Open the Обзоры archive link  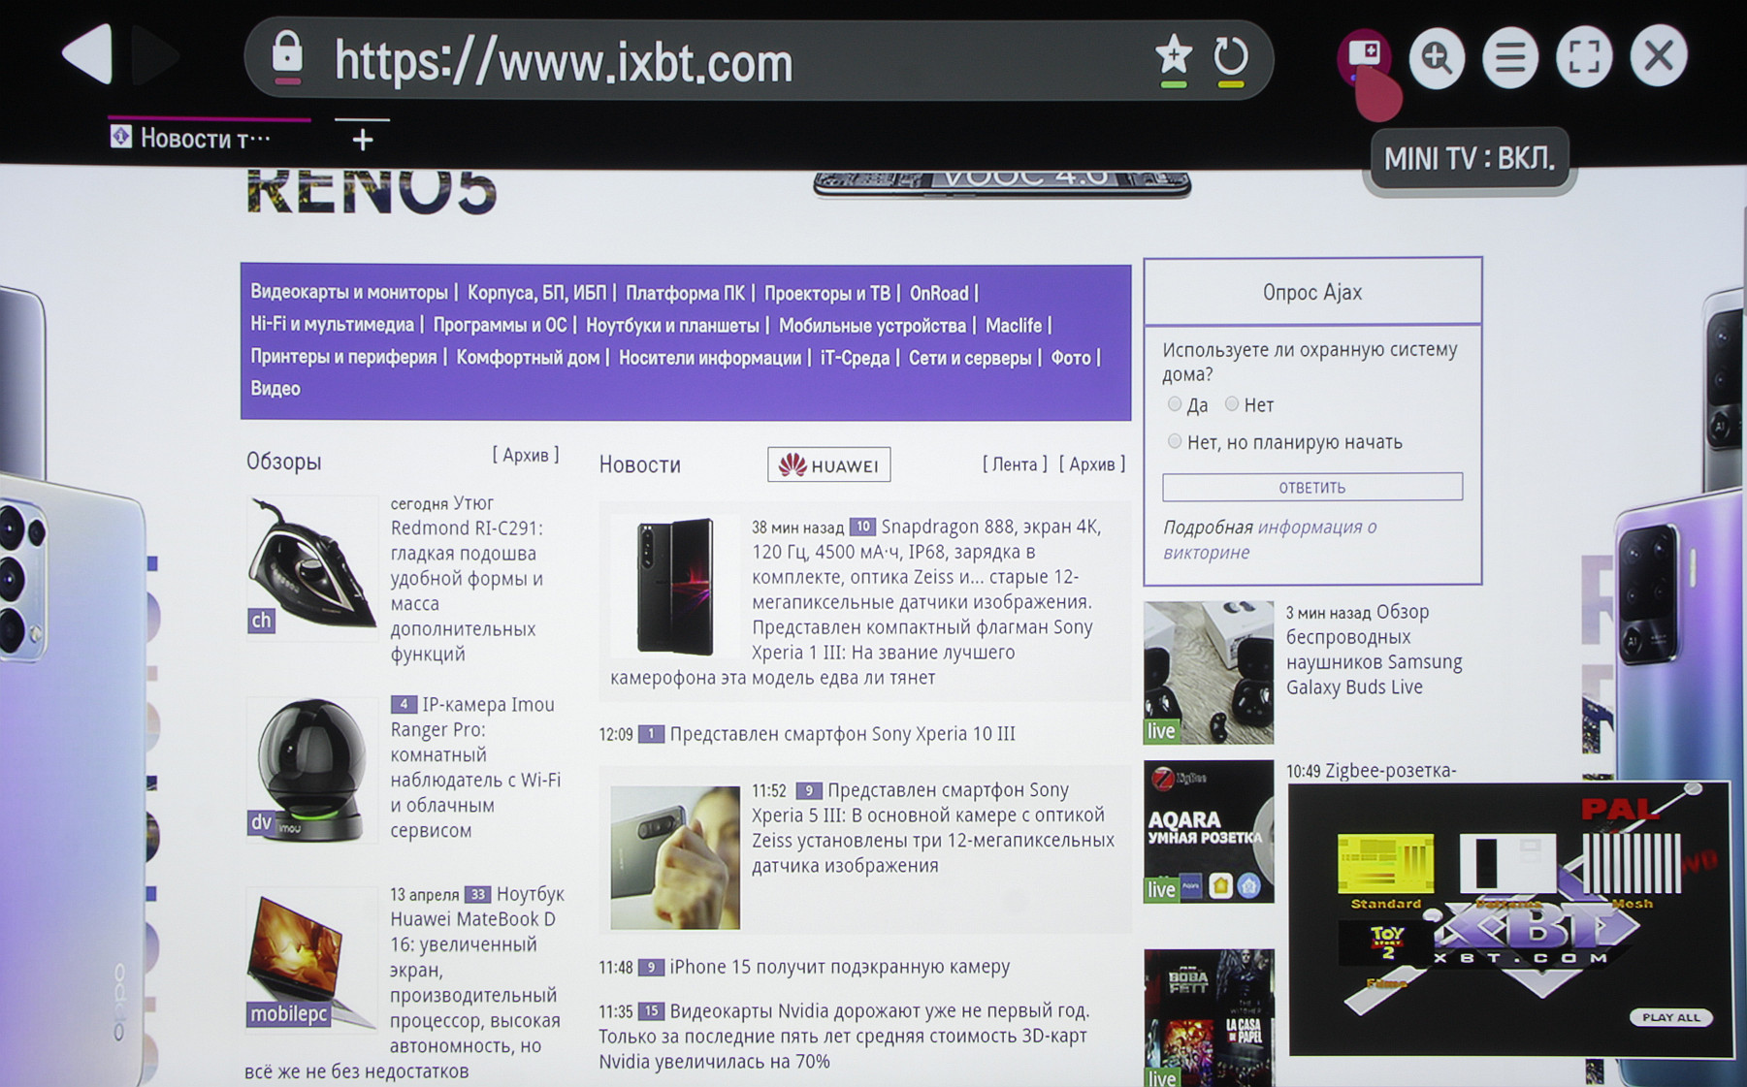pyautogui.click(x=526, y=455)
